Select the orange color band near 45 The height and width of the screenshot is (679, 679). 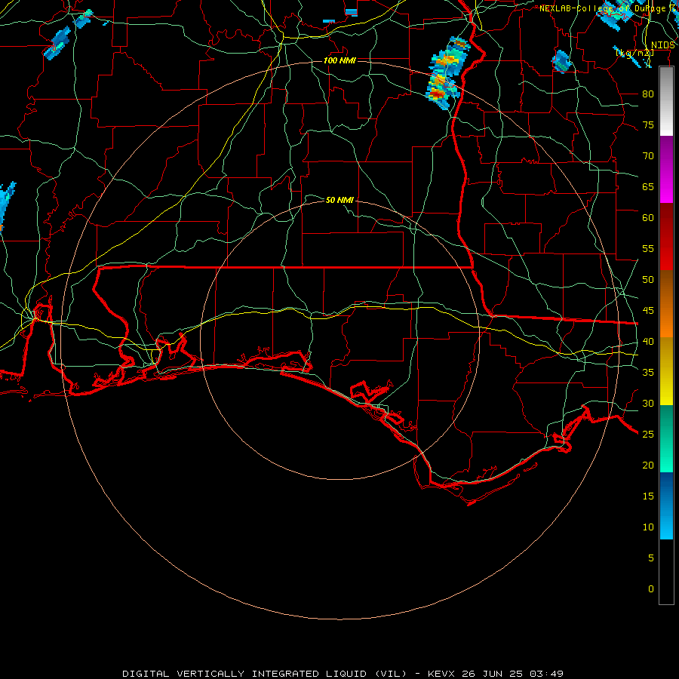coord(666,321)
